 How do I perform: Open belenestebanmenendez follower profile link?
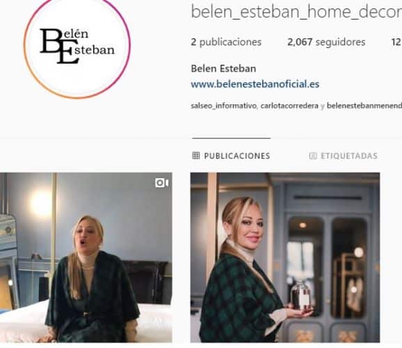[x=364, y=106]
